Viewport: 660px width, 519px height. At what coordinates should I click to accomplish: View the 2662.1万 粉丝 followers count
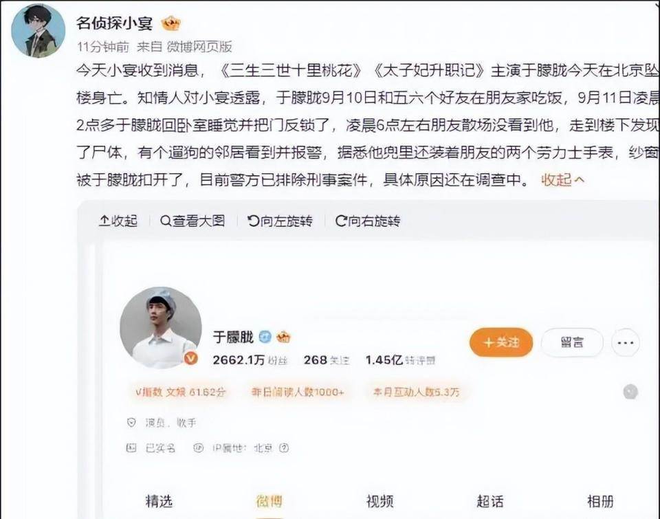[x=250, y=360]
